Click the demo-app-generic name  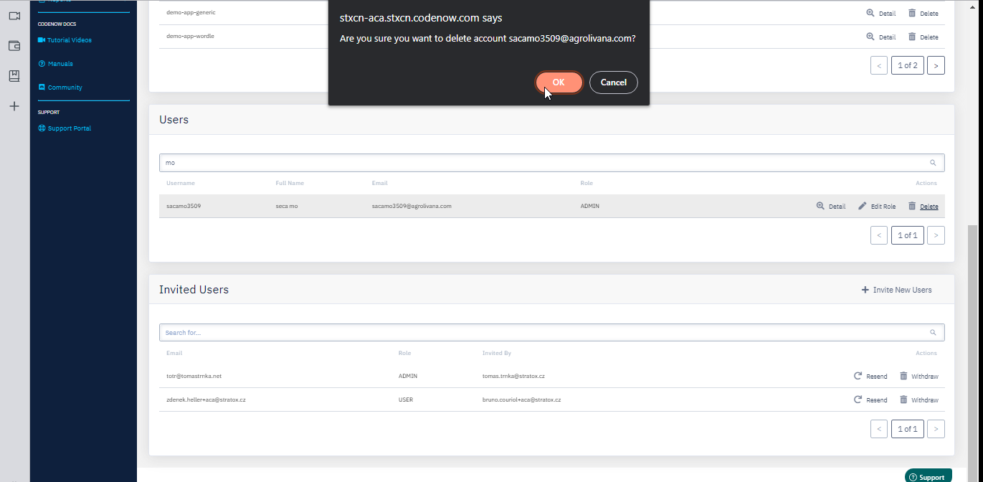point(191,13)
